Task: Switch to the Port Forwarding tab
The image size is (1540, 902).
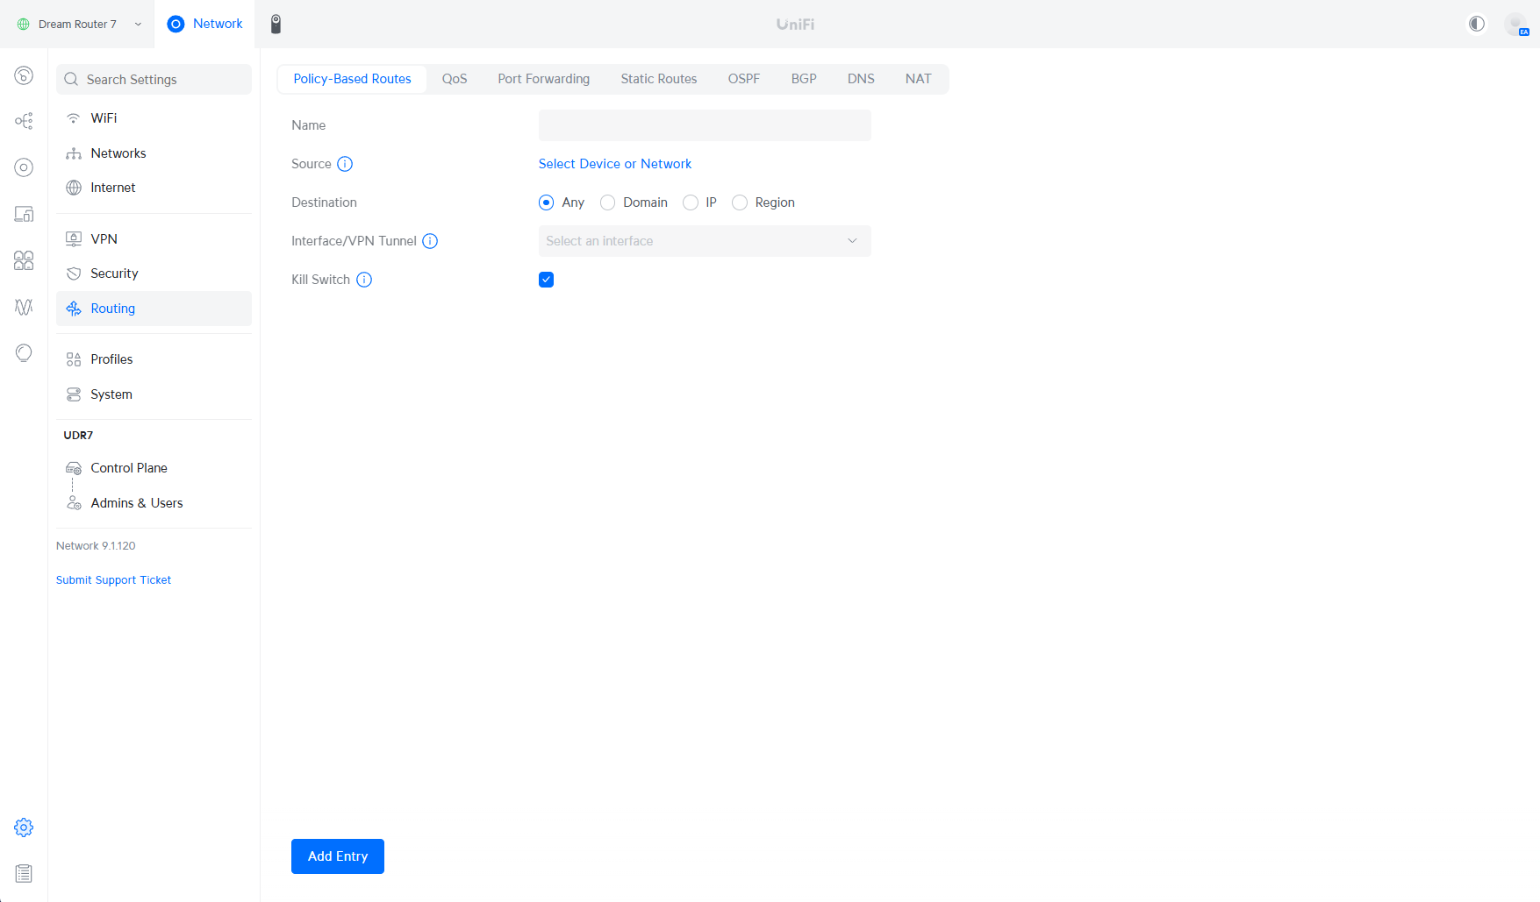Action: click(544, 79)
